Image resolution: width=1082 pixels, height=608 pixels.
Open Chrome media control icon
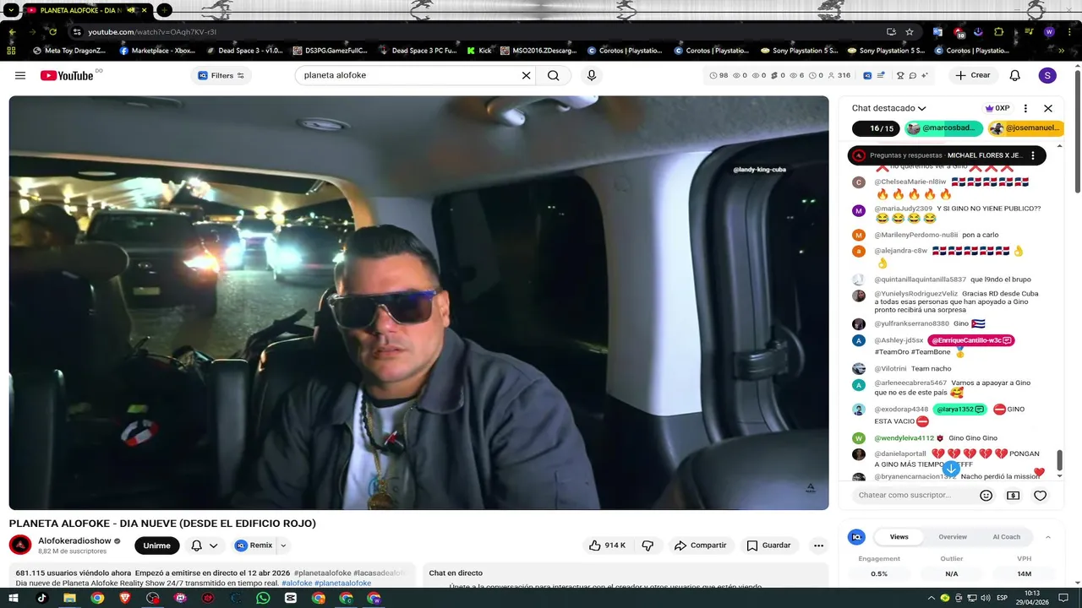coord(1030,32)
